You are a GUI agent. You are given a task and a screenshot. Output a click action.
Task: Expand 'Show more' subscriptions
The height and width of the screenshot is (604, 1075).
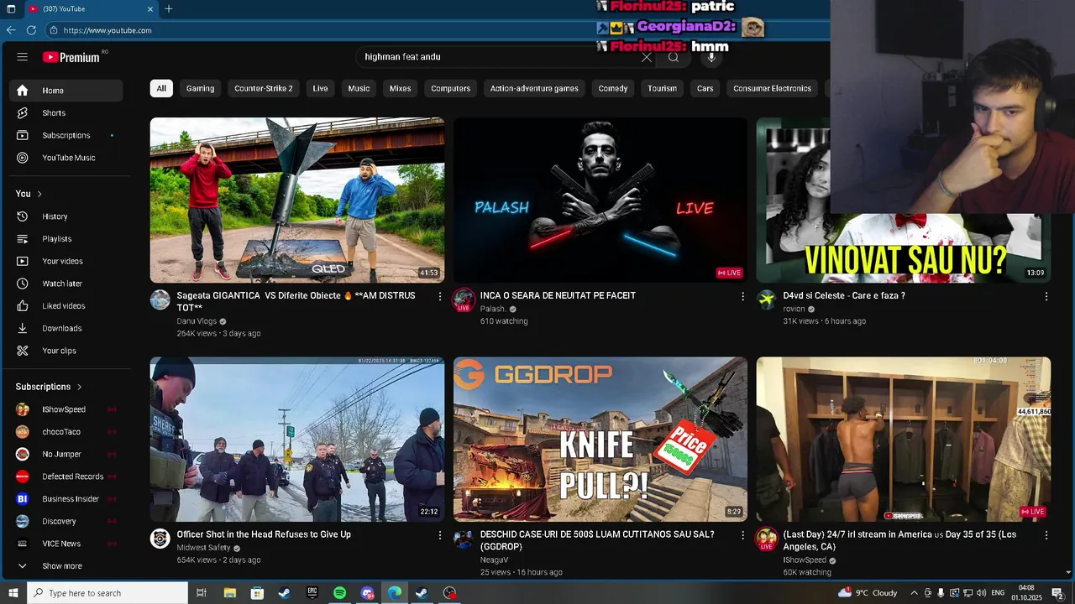coord(66,566)
